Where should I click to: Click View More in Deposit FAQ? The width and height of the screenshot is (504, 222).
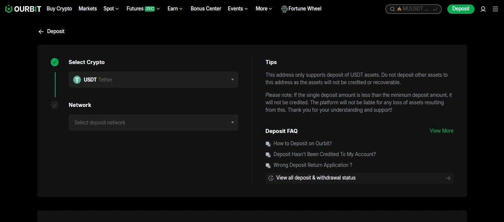[x=442, y=131]
